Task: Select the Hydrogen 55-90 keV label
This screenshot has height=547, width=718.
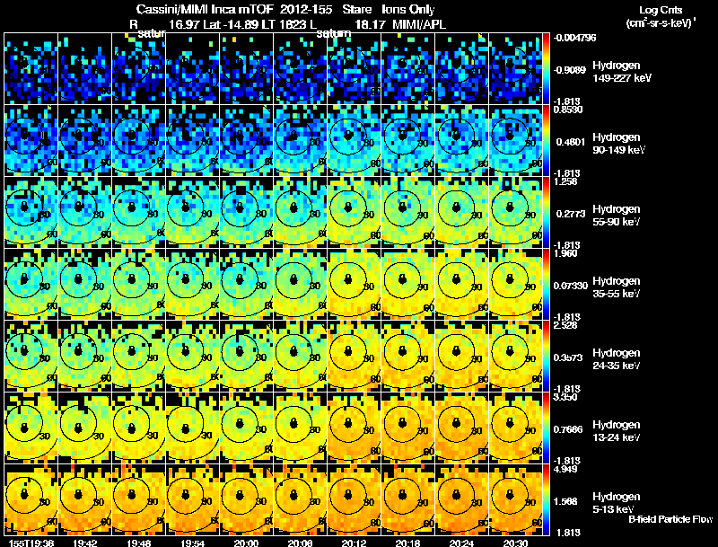Action: 617,216
